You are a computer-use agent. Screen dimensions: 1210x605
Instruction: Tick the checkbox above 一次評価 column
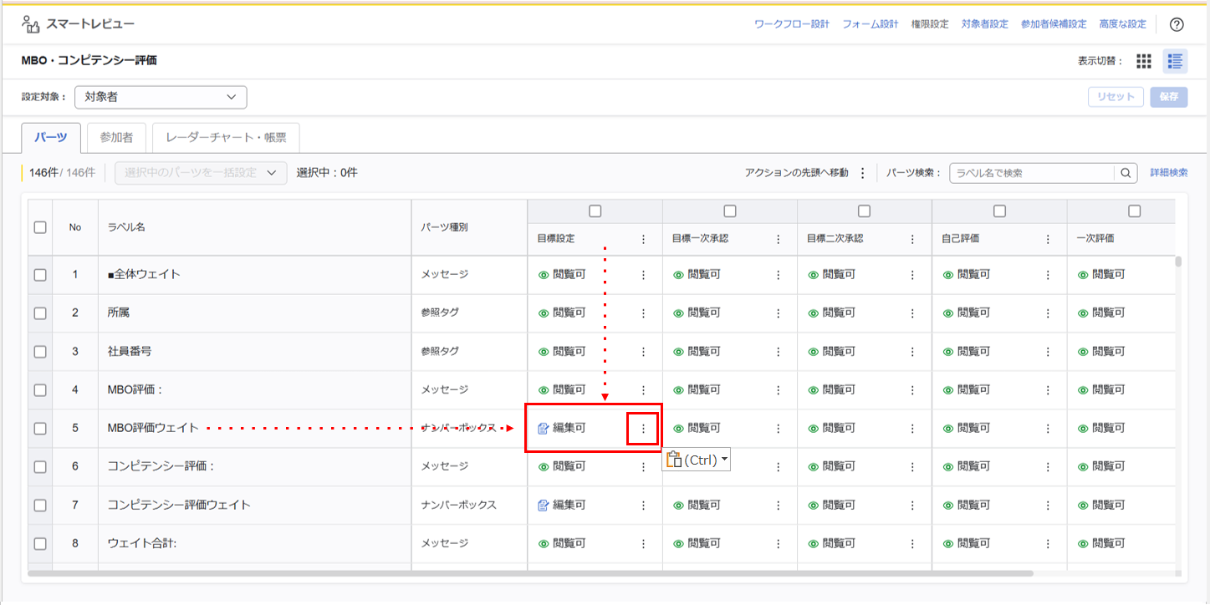coord(1134,211)
